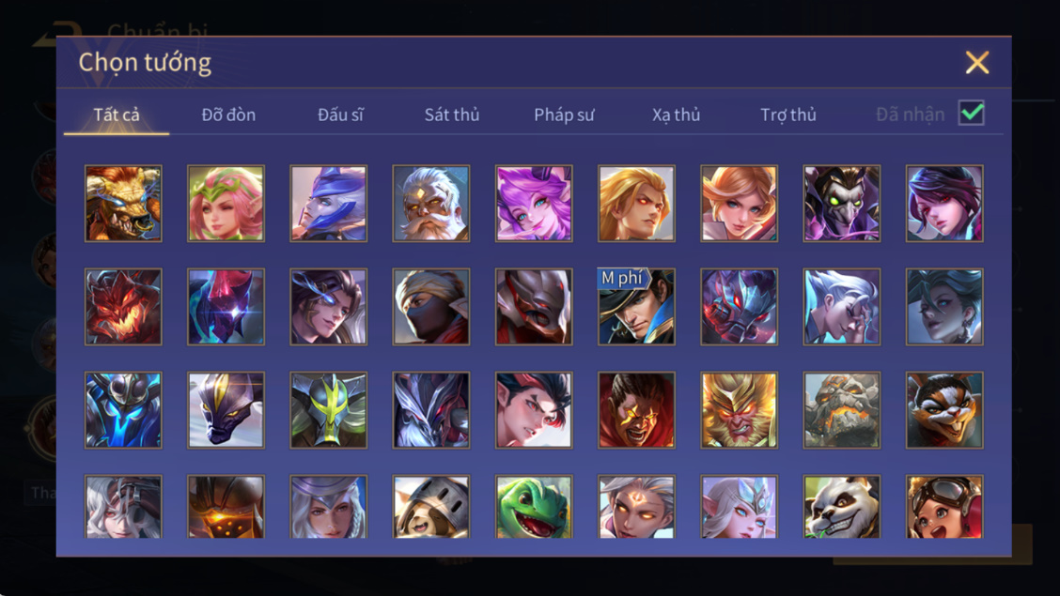The height and width of the screenshot is (596, 1060).
Task: Choose the panda hero portrait
Action: [x=842, y=507]
